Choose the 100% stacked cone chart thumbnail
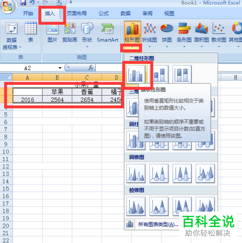This screenshot has width=242, height=243. [x=182, y=173]
